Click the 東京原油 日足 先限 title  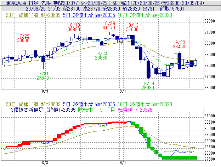coord(28,3)
